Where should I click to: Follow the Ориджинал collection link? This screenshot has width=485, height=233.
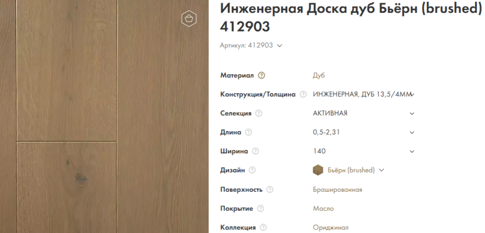click(330, 228)
